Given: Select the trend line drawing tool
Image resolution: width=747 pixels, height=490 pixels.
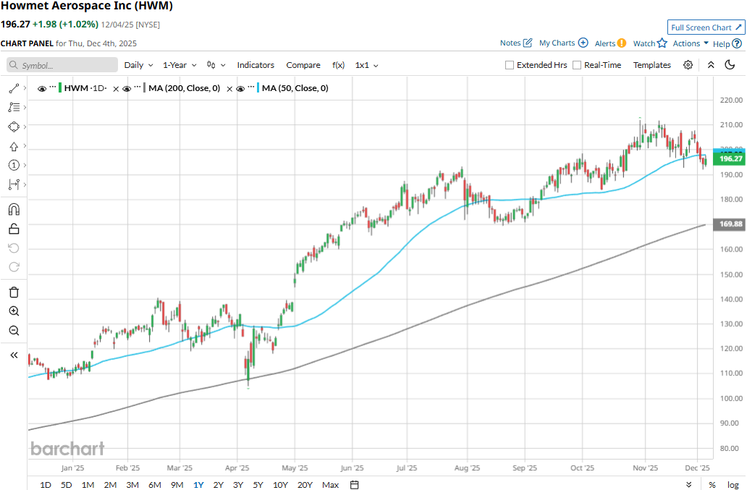Looking at the screenshot, I should pos(13,88).
